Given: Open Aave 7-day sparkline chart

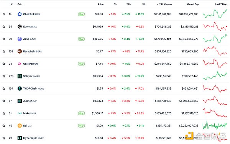Looking at the screenshot, I should 215,39.
